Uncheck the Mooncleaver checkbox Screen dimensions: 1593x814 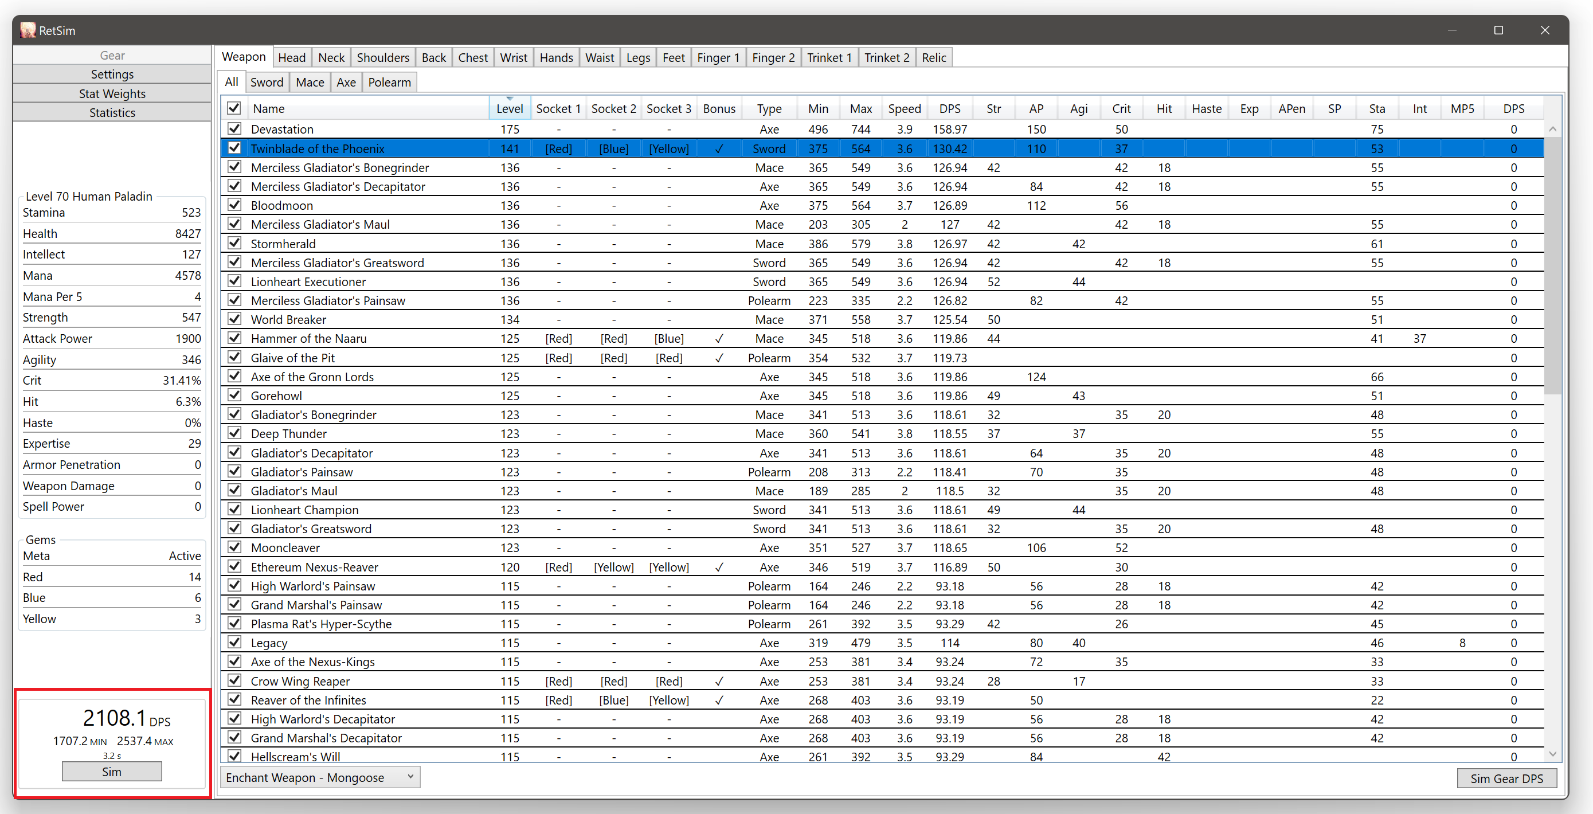234,547
